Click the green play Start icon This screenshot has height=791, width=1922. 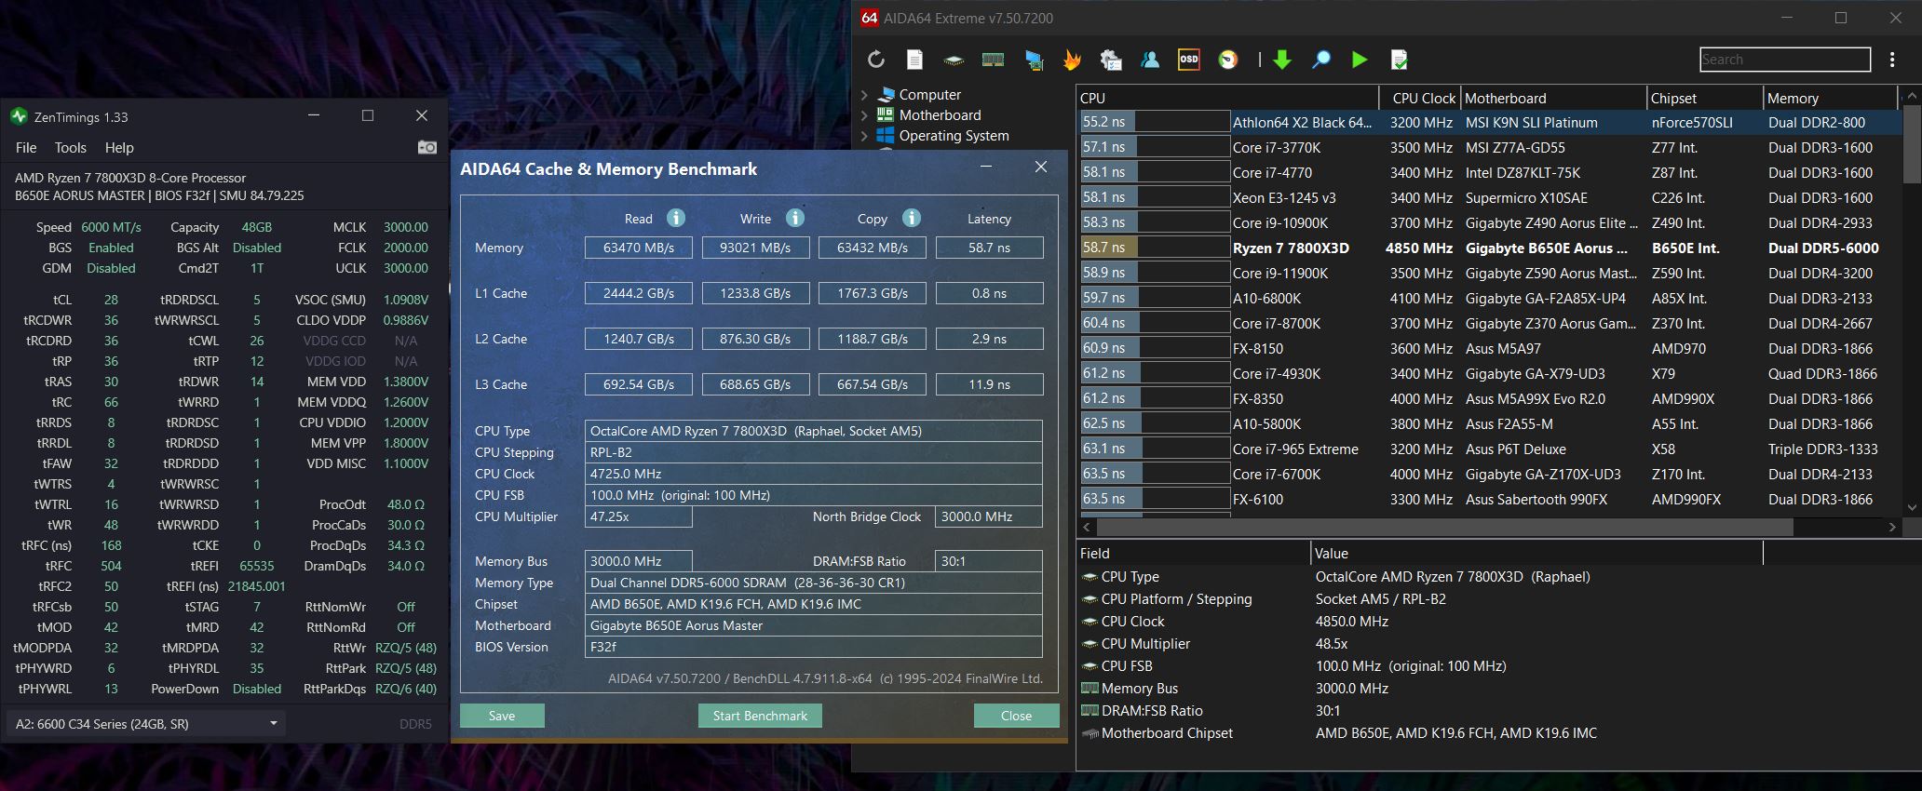[1360, 60]
